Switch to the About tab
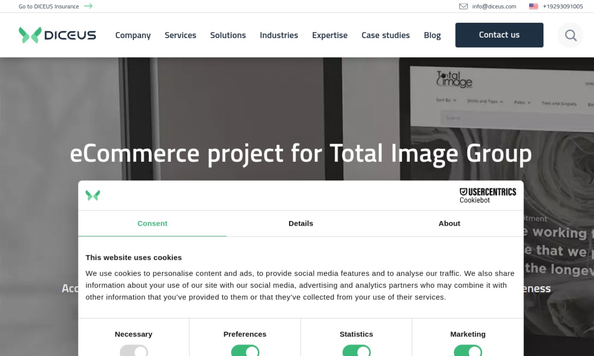The width and height of the screenshot is (594, 356). pyautogui.click(x=449, y=223)
